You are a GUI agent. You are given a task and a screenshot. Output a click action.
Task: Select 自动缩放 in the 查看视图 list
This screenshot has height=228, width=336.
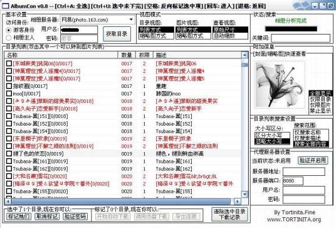coord(230,36)
